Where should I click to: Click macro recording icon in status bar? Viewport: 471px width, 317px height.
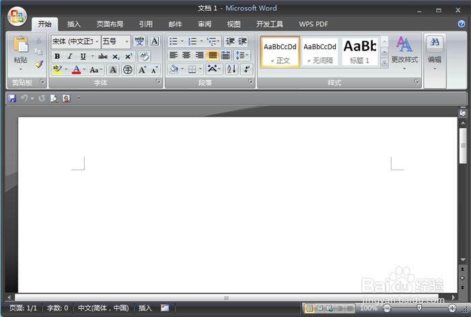click(165, 308)
